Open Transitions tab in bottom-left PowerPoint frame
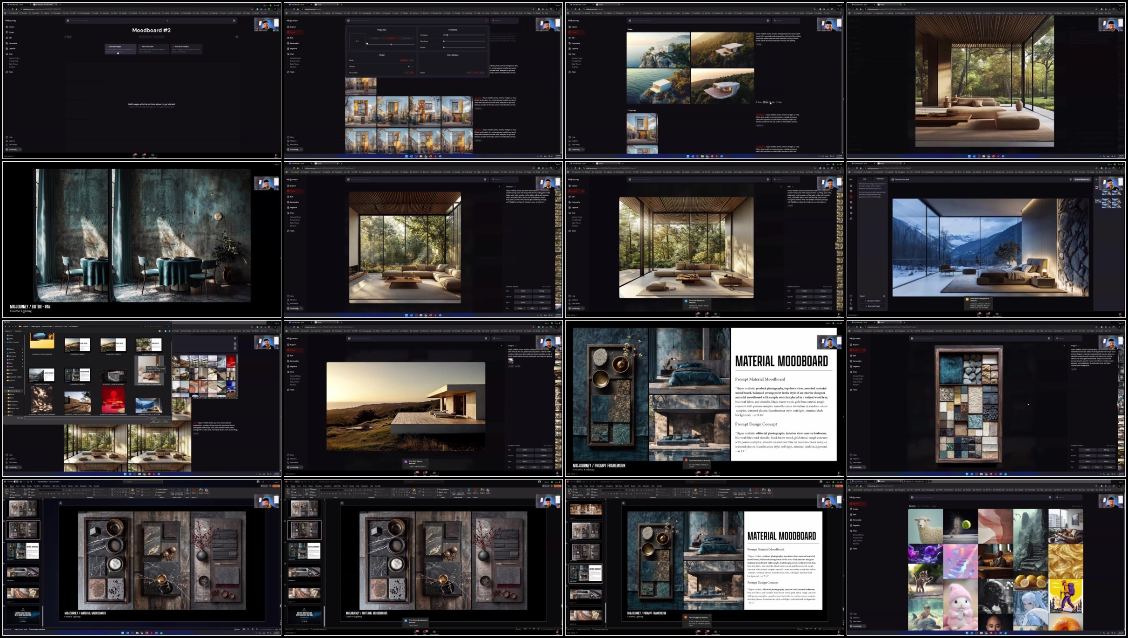Screen dimensions: 1128x638 click(x=37, y=486)
